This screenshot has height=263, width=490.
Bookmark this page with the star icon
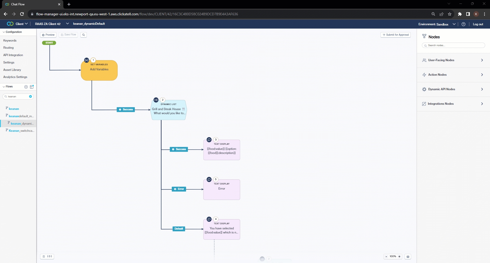tap(450, 14)
